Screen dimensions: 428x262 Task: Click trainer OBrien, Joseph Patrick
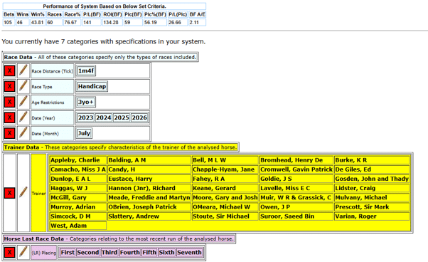tap(149, 207)
